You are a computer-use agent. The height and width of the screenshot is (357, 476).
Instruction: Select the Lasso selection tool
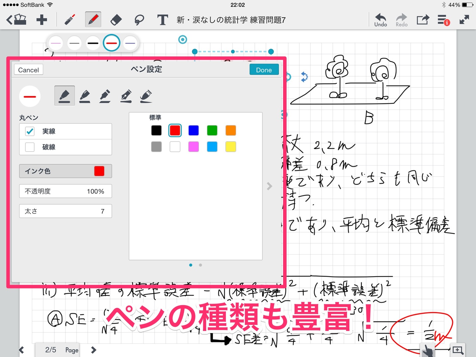[139, 20]
